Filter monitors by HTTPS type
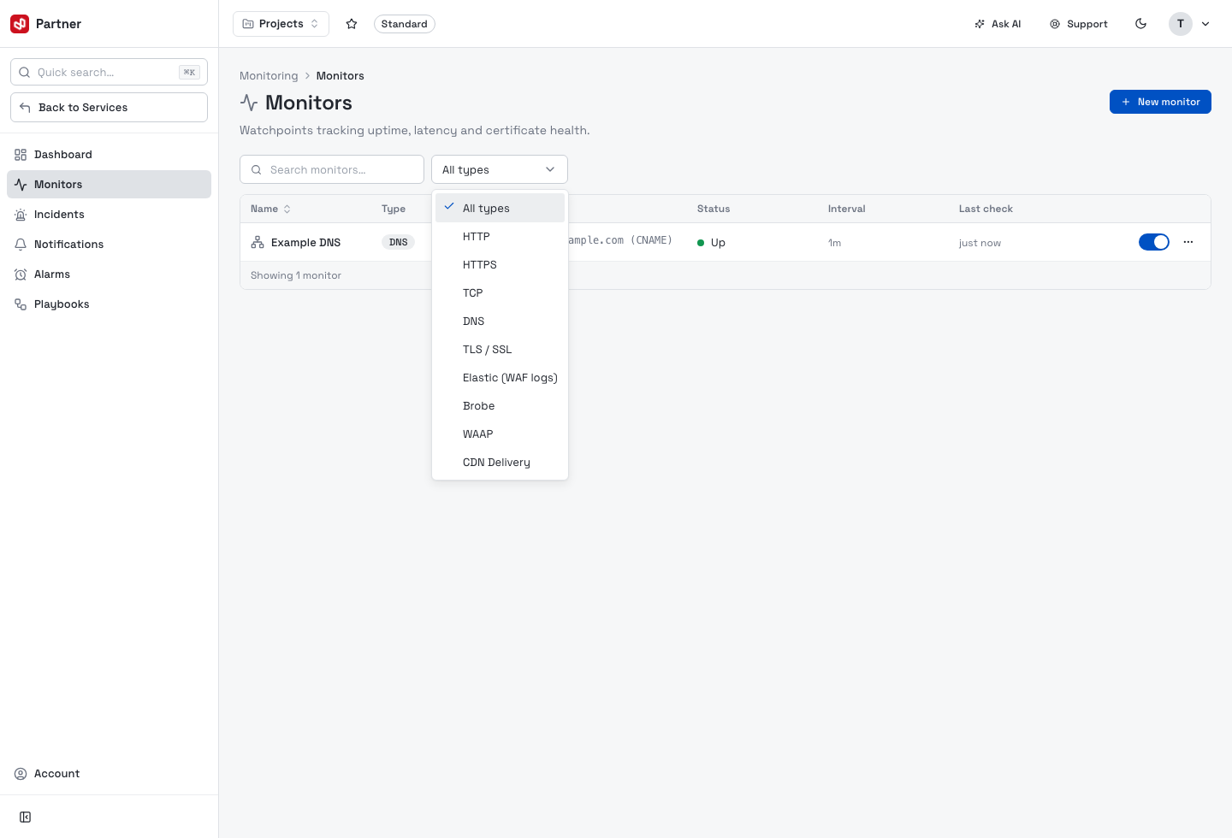Screen dimensions: 1232x838 [500, 264]
